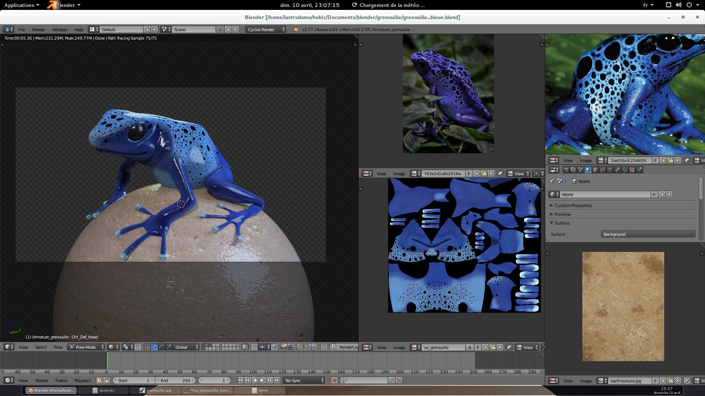705x396 pixels.
Task: Click the OpenGL render animation clapper icon
Action: tap(291, 347)
